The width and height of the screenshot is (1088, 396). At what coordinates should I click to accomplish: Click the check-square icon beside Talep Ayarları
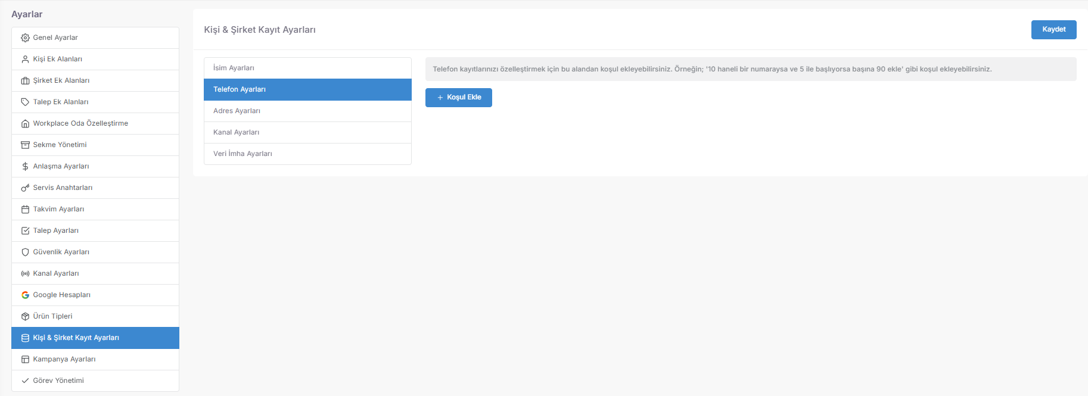pyautogui.click(x=25, y=230)
